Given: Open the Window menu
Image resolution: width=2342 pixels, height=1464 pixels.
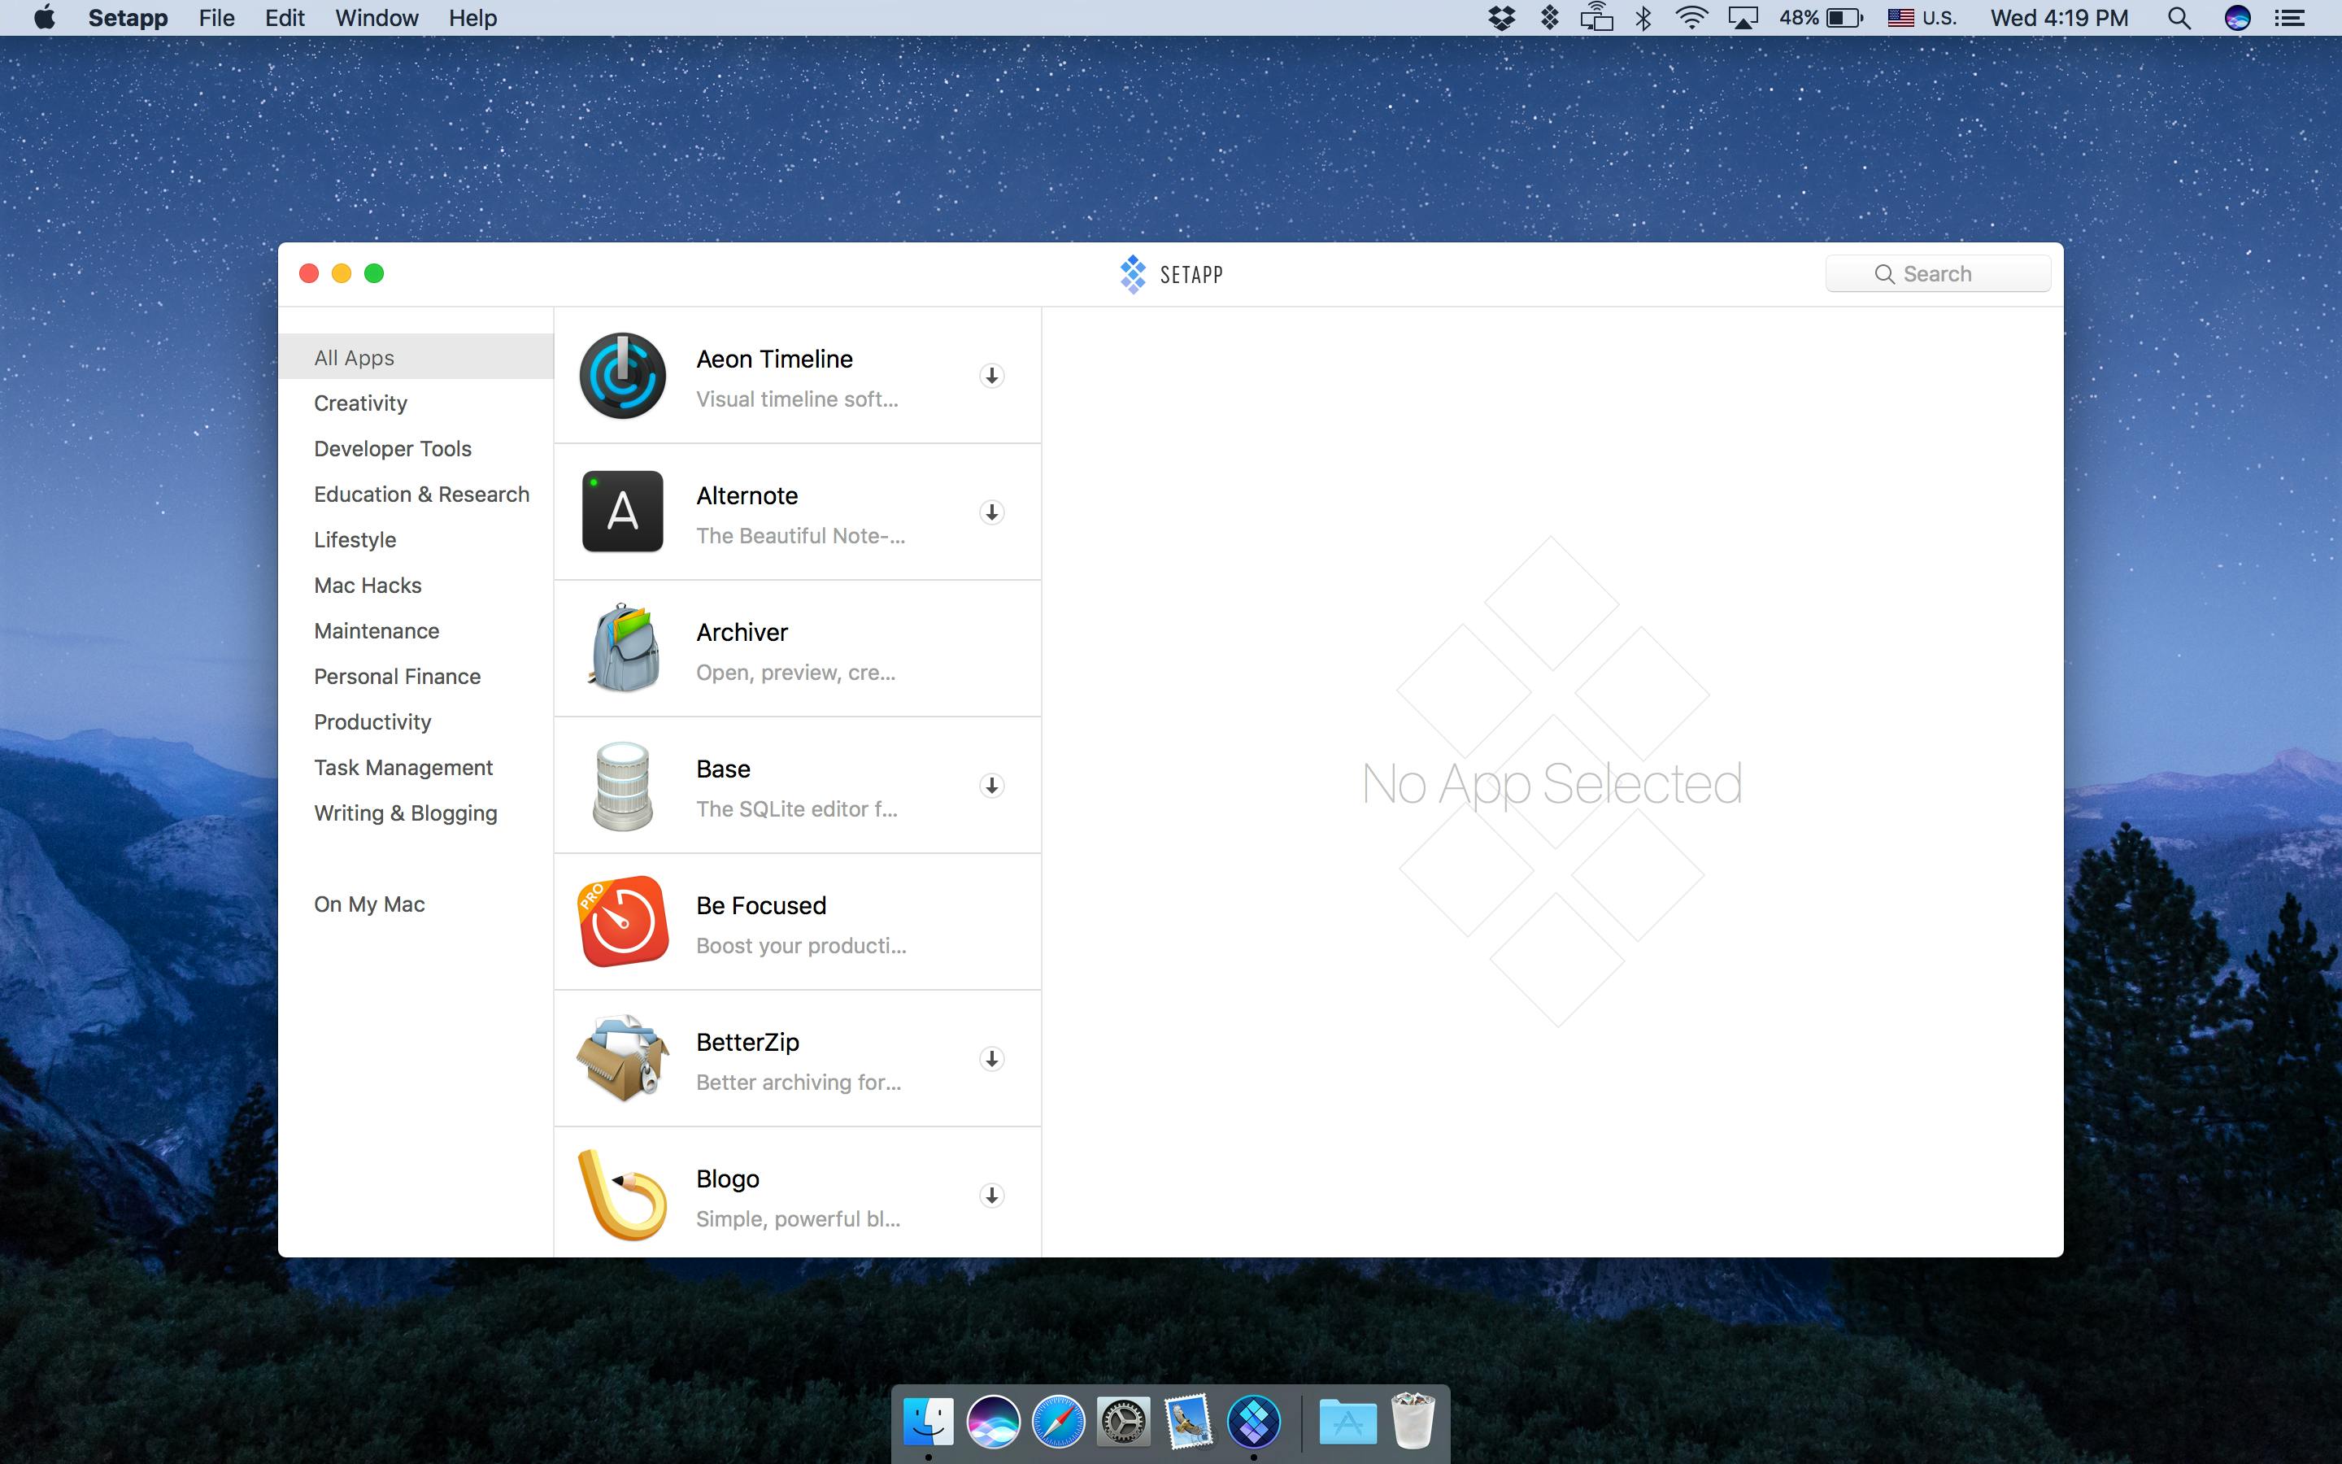Looking at the screenshot, I should coord(377,17).
